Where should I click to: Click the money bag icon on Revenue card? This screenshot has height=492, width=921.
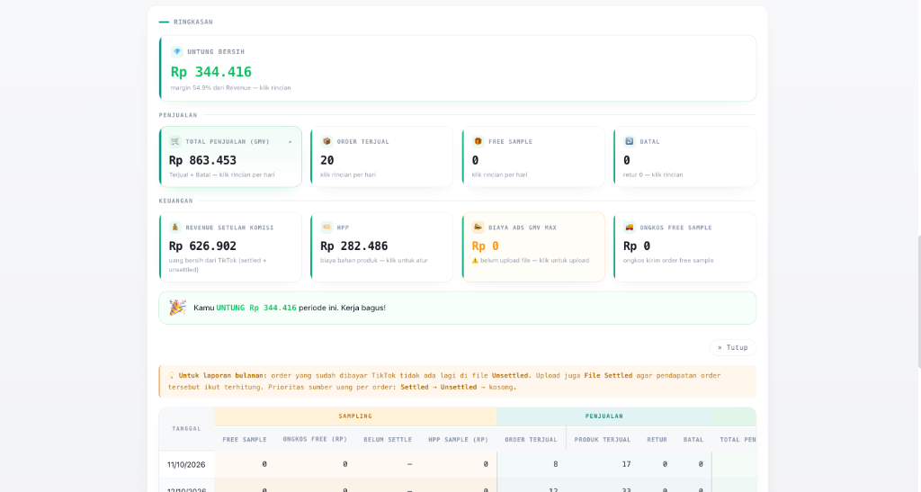click(x=175, y=228)
